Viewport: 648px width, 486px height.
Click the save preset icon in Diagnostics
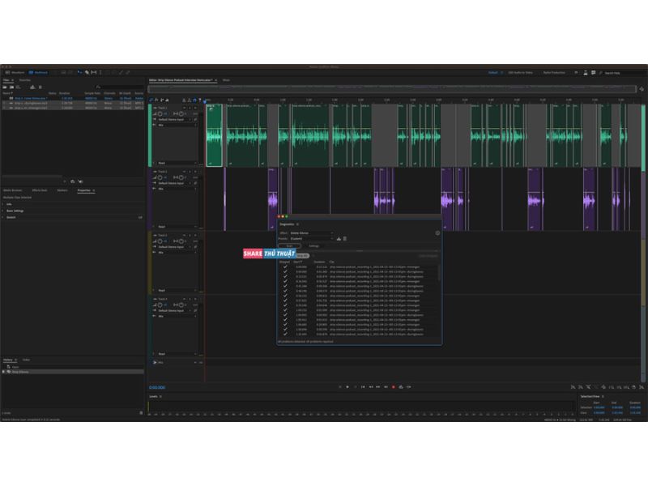tap(339, 239)
